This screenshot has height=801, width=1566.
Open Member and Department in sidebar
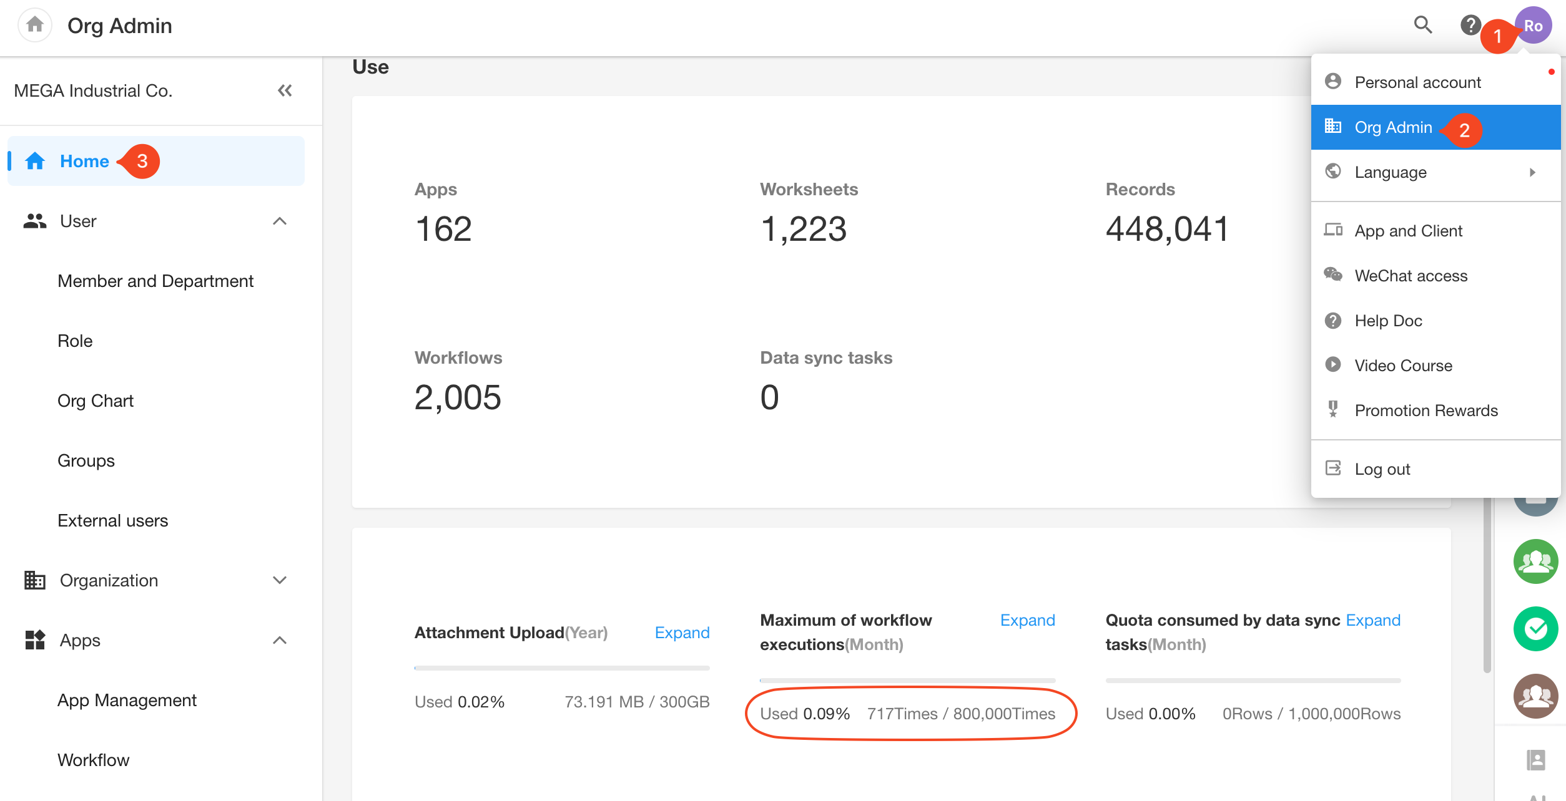[155, 281]
